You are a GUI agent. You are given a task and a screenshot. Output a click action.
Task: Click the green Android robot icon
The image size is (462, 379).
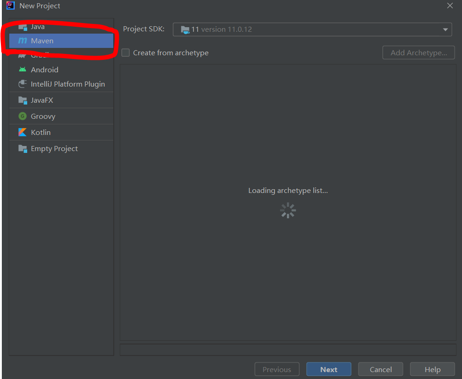pos(23,70)
